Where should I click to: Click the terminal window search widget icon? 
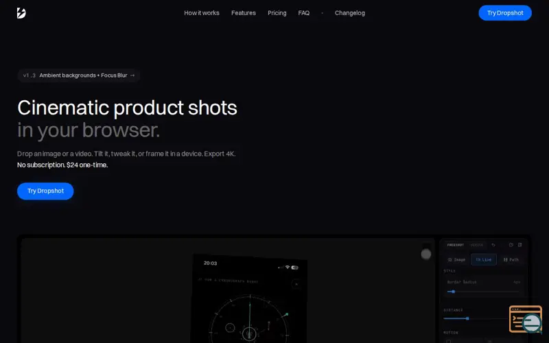(x=526, y=319)
